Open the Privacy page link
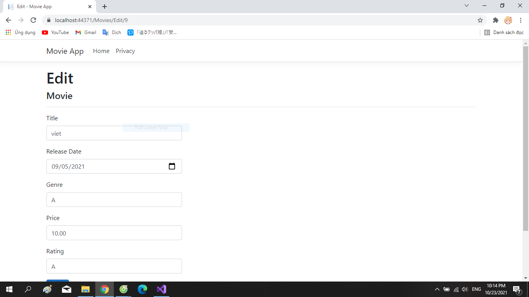The width and height of the screenshot is (529, 297). pyautogui.click(x=125, y=51)
